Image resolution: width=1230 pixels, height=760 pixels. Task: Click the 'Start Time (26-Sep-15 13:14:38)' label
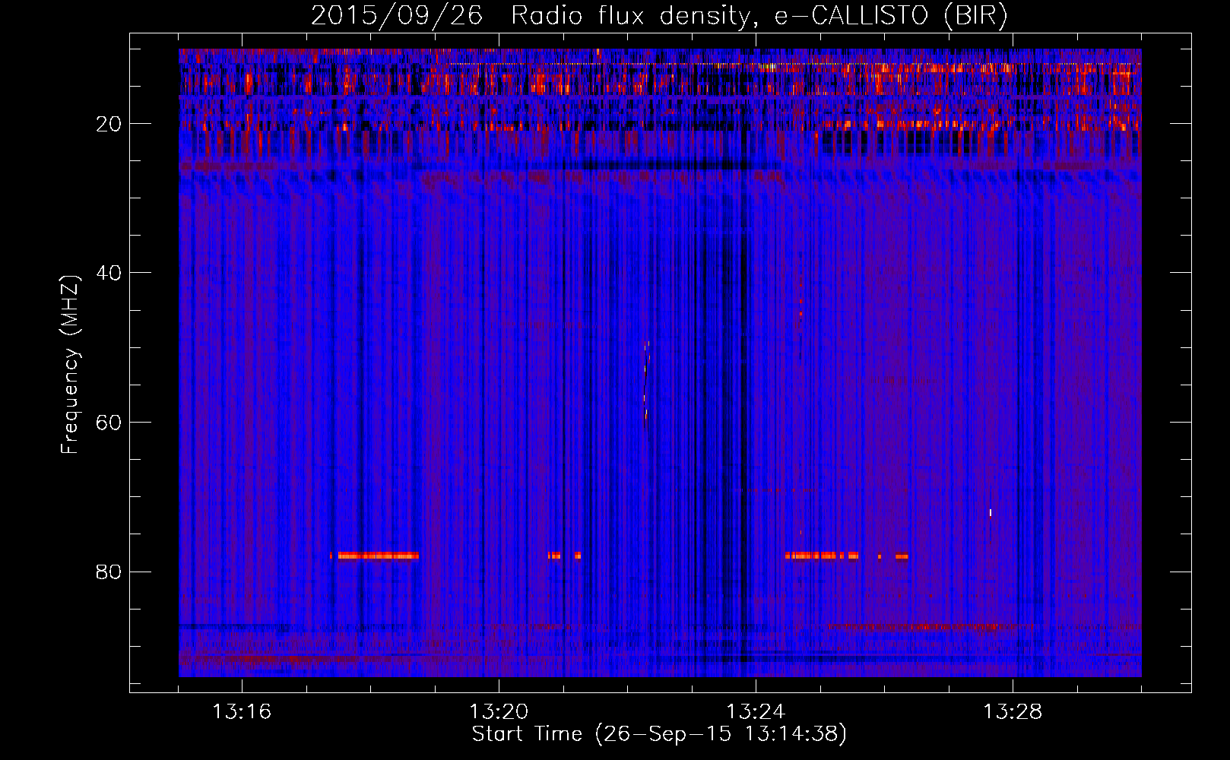pyautogui.click(x=659, y=734)
